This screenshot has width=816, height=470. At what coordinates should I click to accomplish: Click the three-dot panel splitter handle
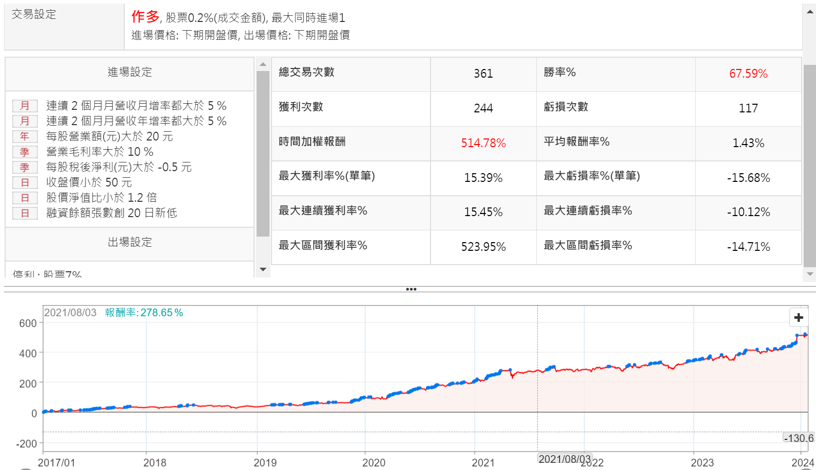[x=411, y=289]
